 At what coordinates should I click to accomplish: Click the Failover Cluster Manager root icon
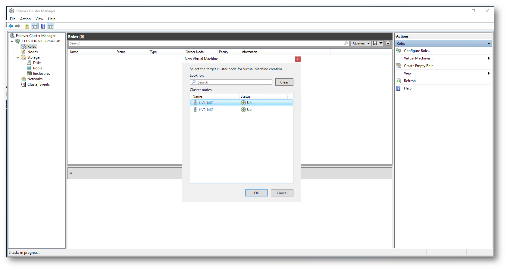point(12,36)
